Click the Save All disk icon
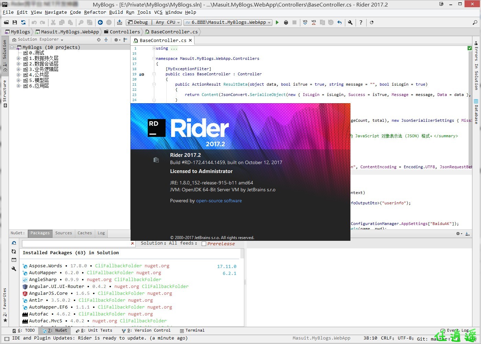Screen dimensions: 481x344 15,22
